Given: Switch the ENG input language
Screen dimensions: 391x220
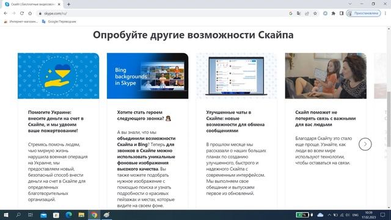Looking at the screenshot, I should tap(356, 215).
